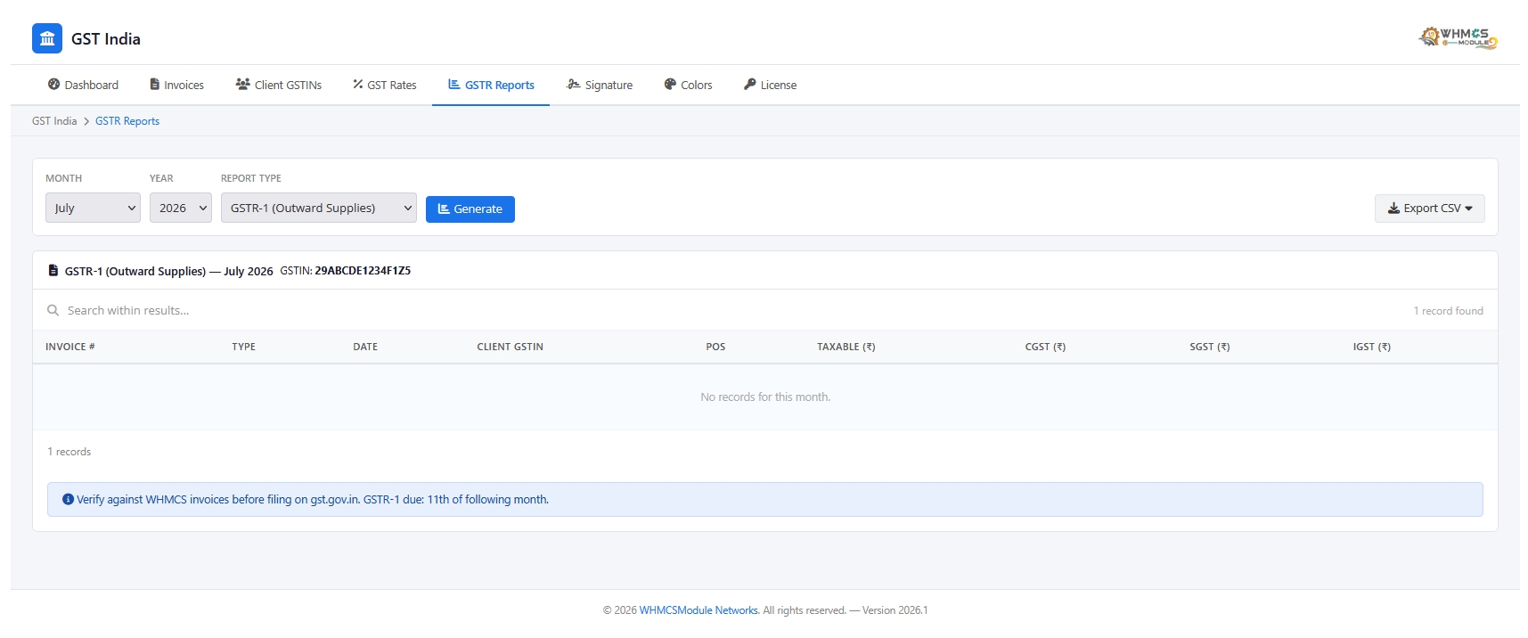Open the Export CSV dropdown menu
Image resolution: width=1528 pixels, height=638 pixels.
(x=1429, y=209)
